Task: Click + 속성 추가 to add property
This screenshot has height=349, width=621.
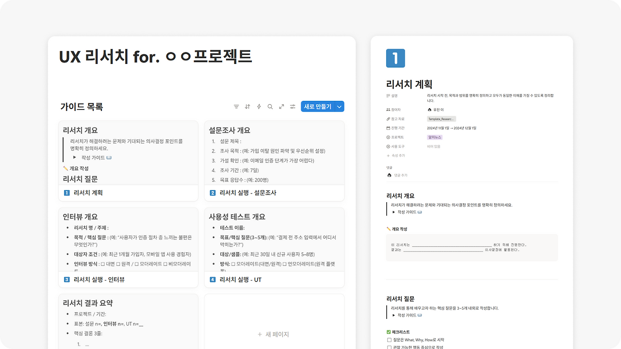Action: [396, 156]
